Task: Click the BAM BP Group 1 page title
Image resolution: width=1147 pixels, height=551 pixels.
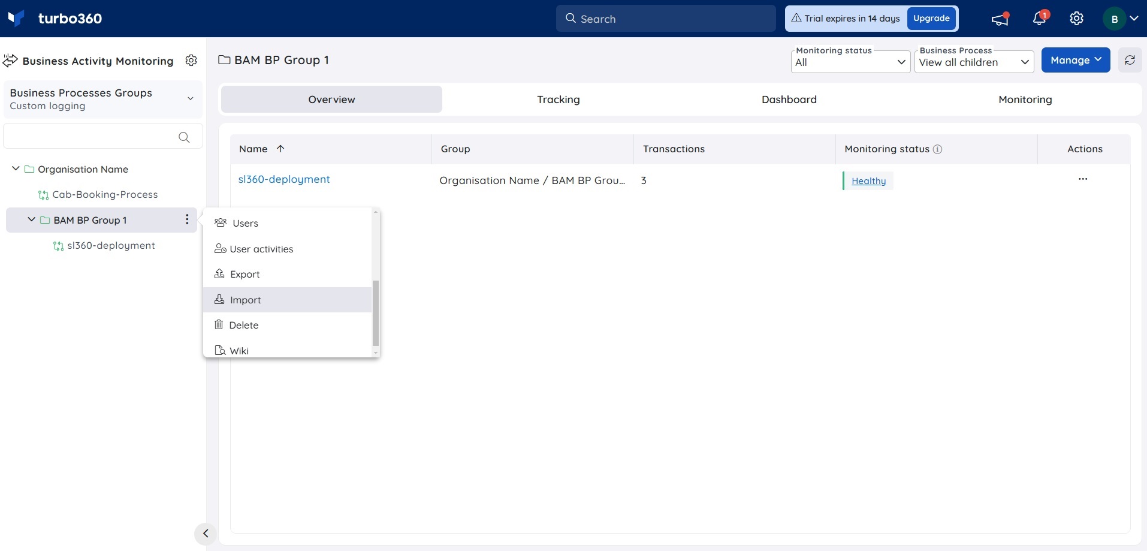Action: click(282, 60)
